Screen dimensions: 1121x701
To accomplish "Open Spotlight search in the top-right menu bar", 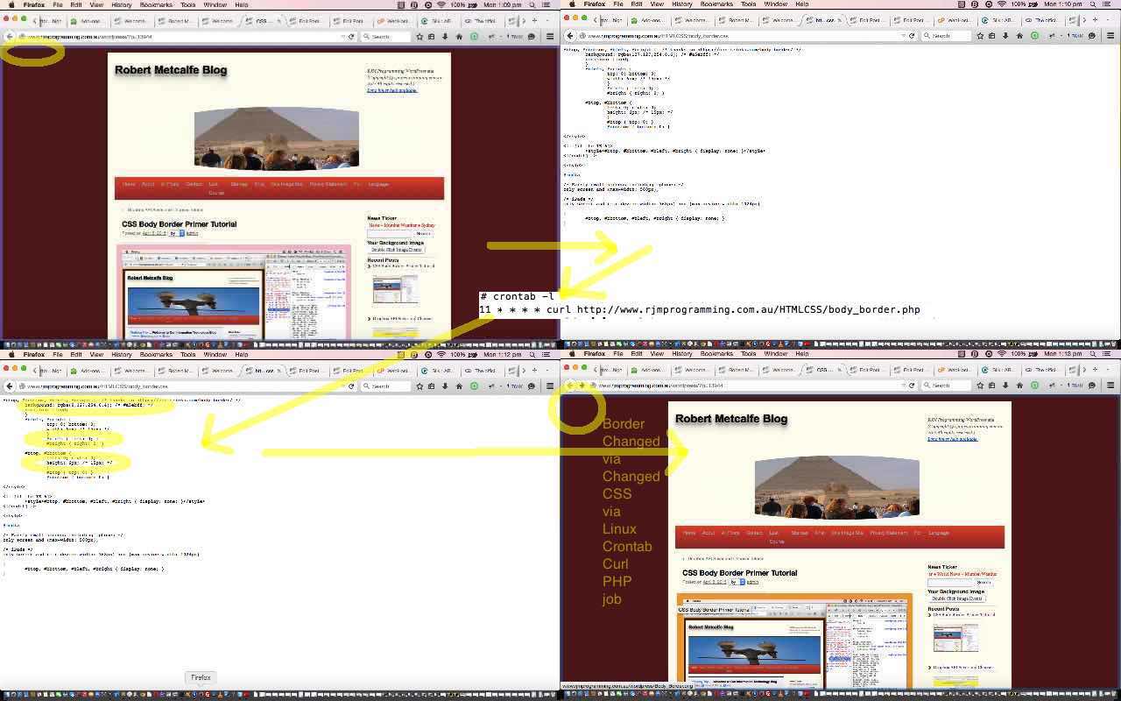I will tap(1094, 4).
